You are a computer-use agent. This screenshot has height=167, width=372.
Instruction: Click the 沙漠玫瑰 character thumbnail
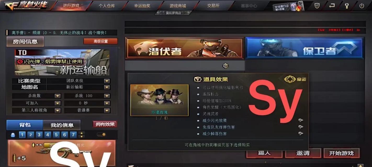point(159,100)
